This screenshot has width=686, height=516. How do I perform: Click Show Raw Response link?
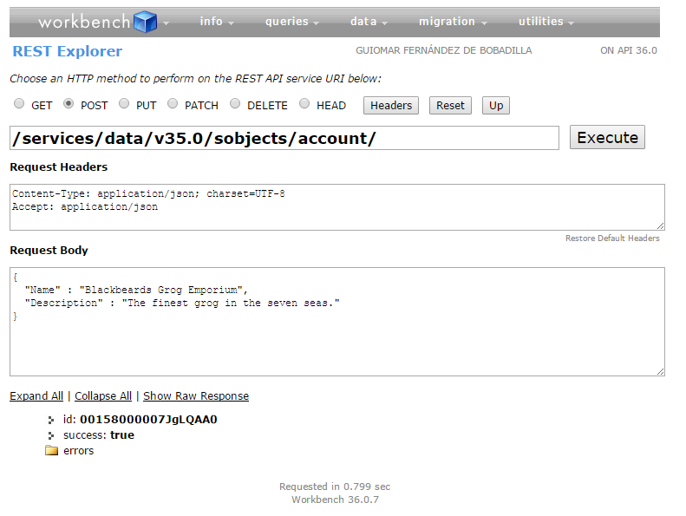(x=196, y=396)
